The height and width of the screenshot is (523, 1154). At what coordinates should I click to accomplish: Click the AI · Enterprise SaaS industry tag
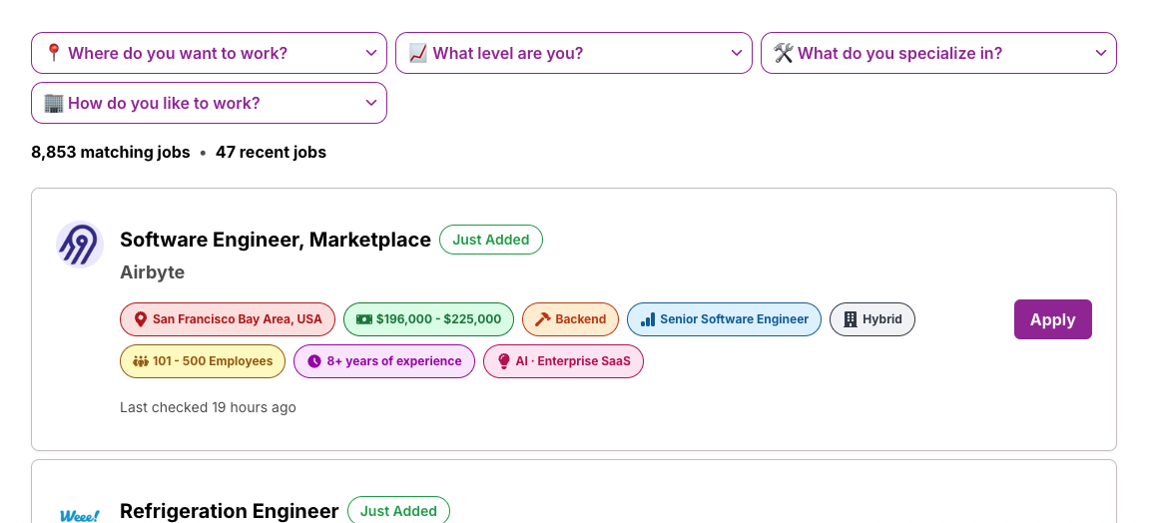[563, 361]
